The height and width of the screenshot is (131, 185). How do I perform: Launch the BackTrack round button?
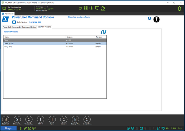click(x=6, y=119)
